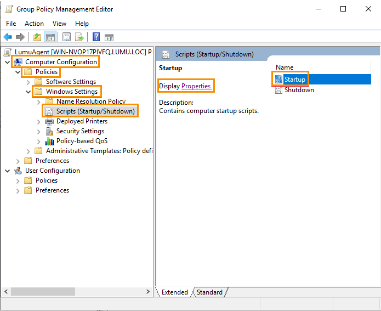Screen dimensions: 381x311
Task: Click the Back arrow toolbar icon
Action: point(8,37)
